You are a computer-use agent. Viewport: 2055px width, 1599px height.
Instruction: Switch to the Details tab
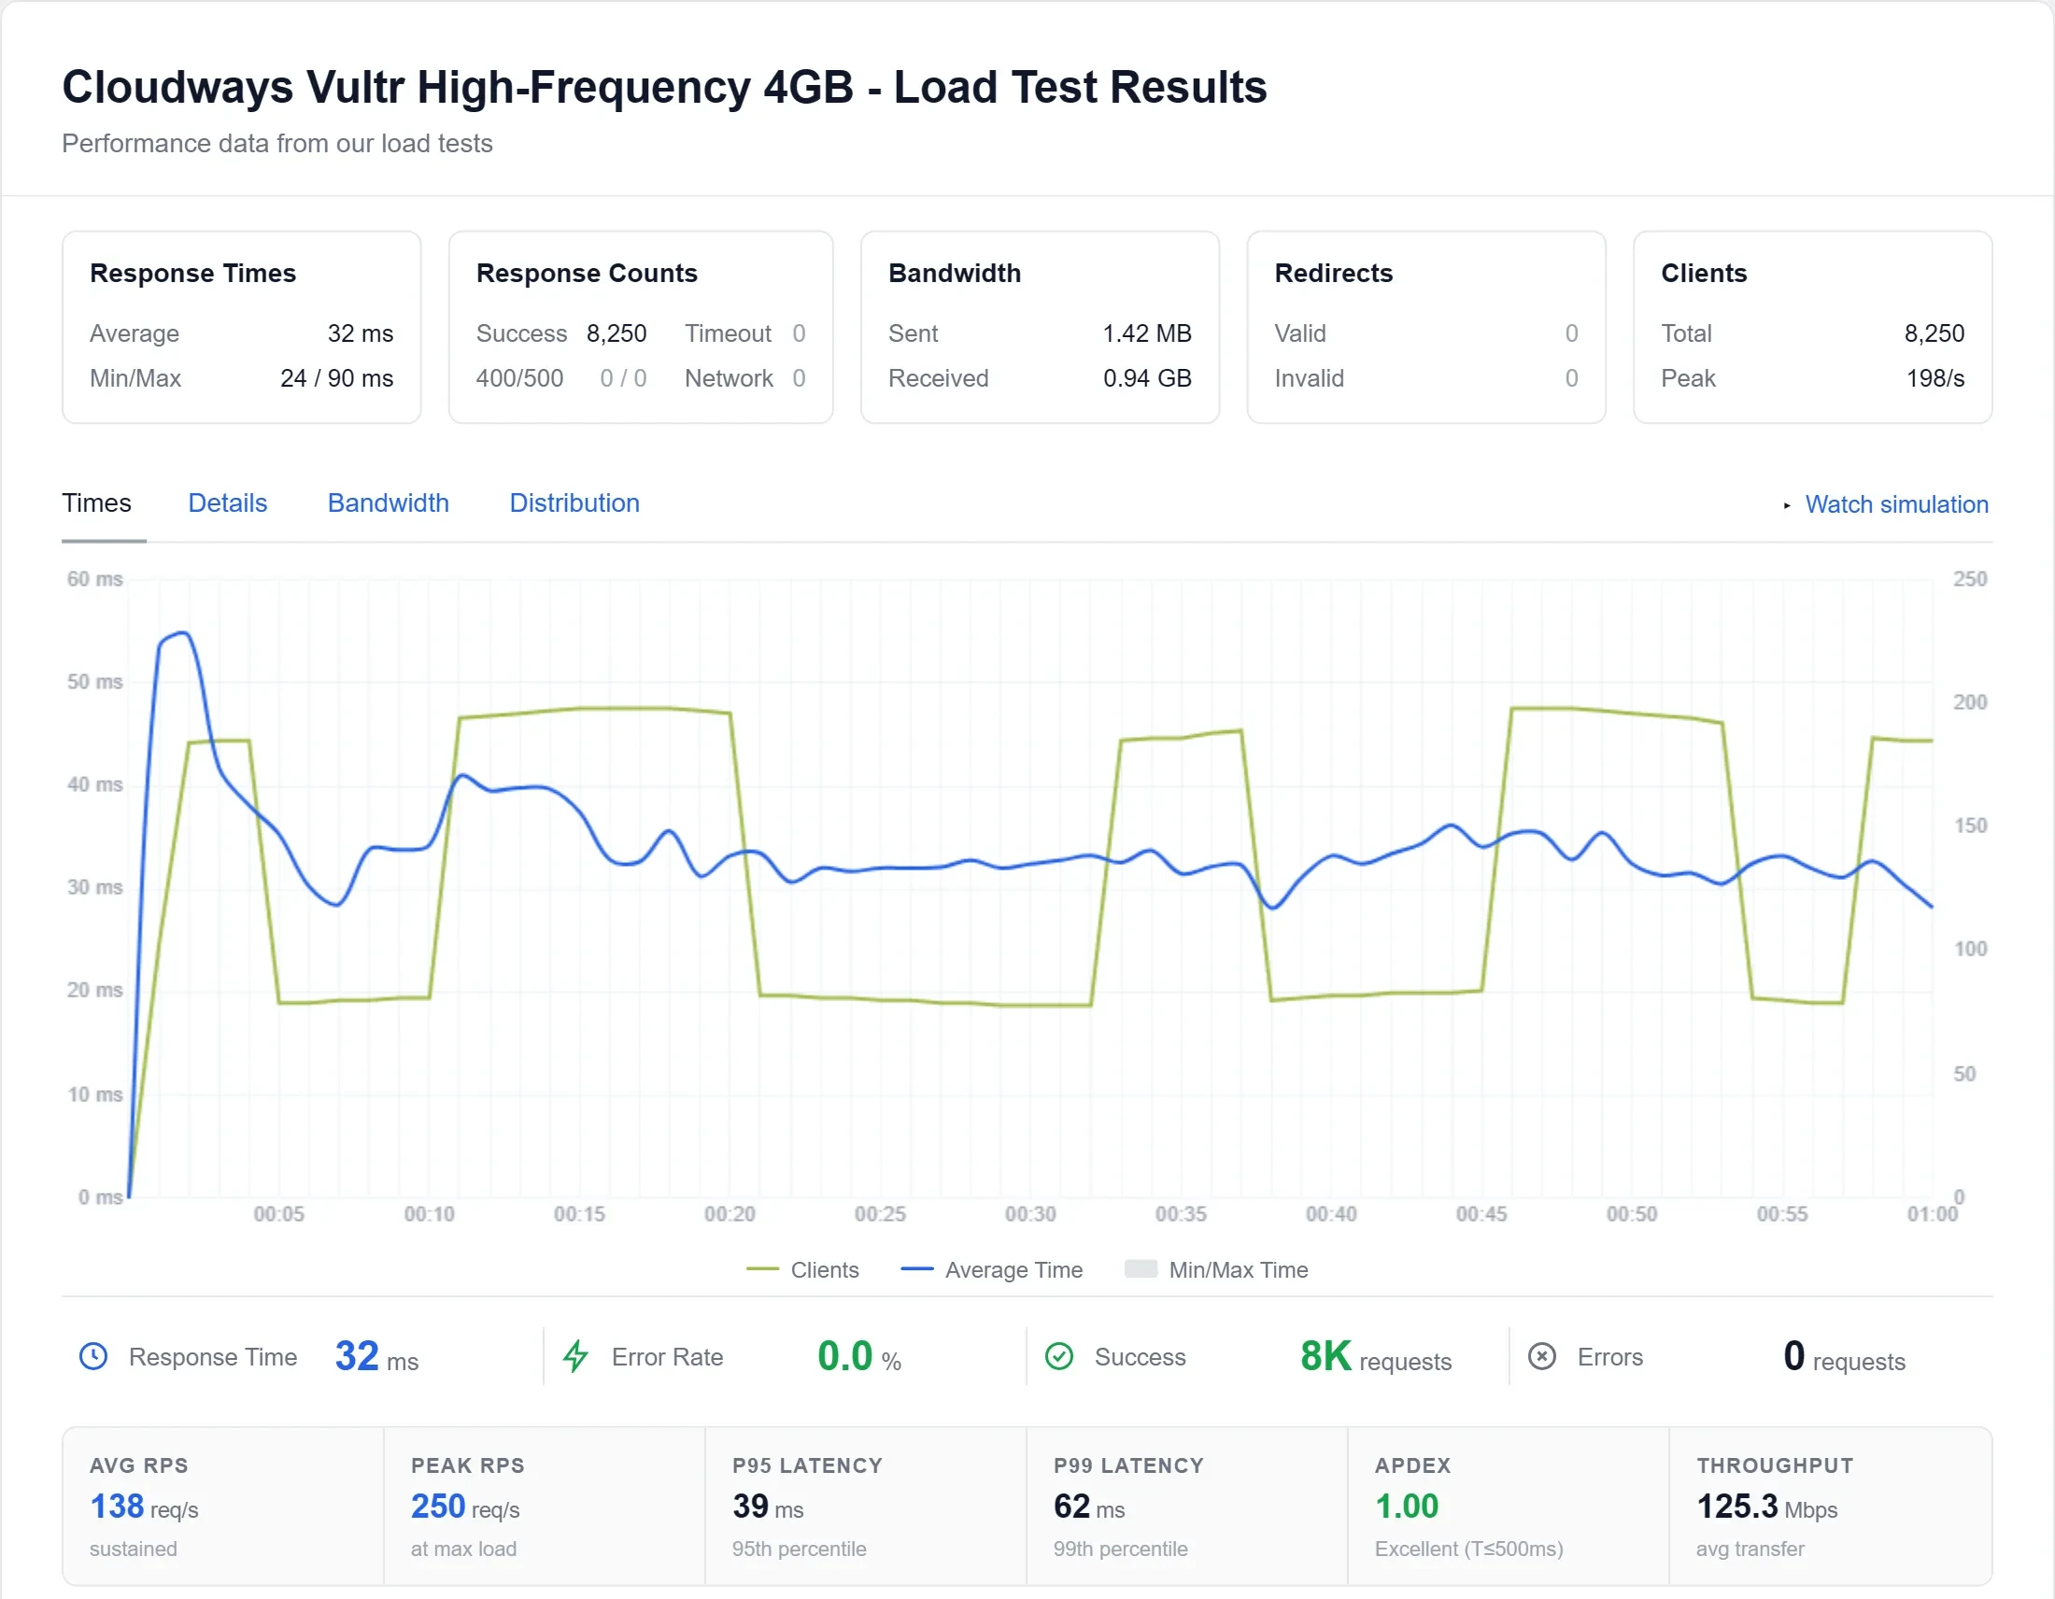(x=228, y=503)
